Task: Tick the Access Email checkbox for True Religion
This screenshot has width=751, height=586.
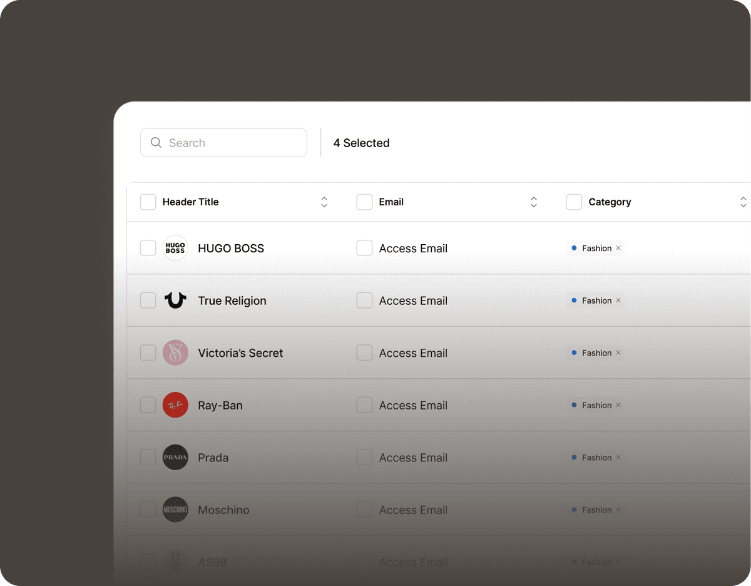Action: 364,301
